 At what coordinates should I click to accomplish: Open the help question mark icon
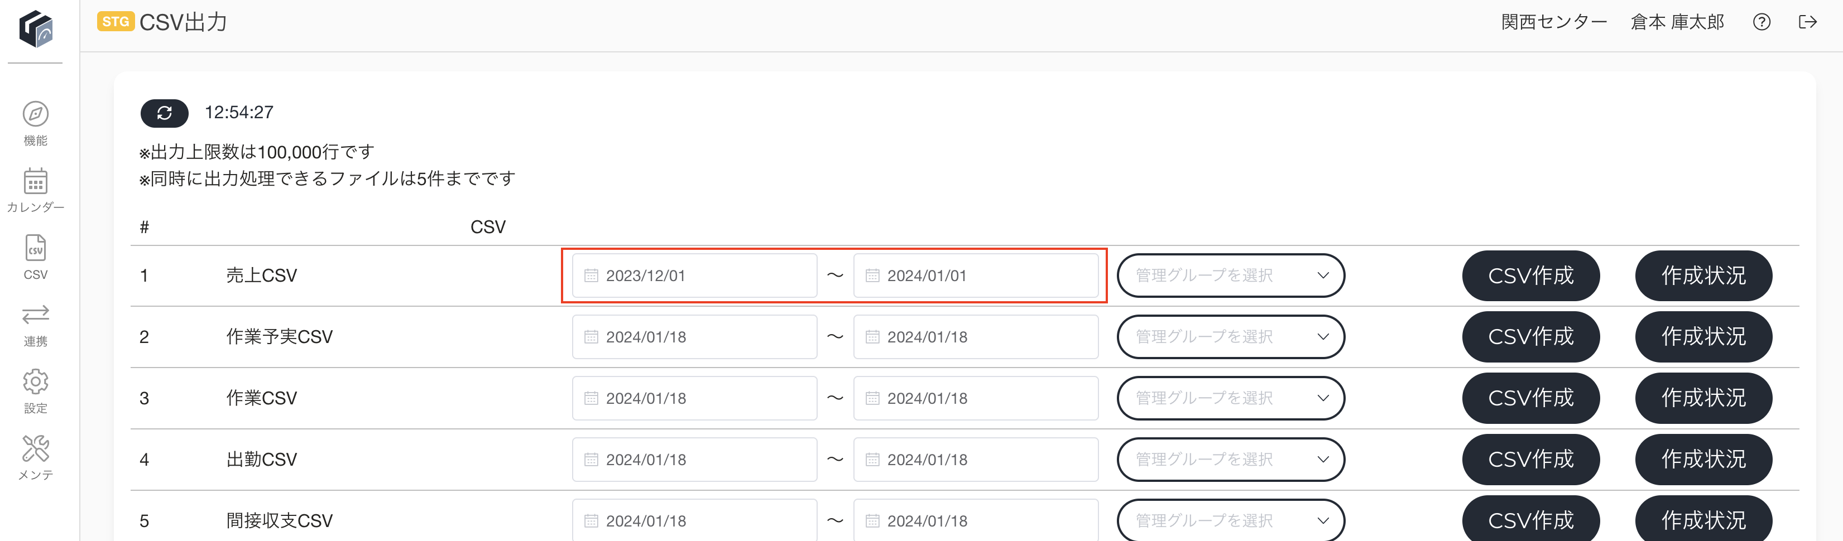click(1762, 22)
